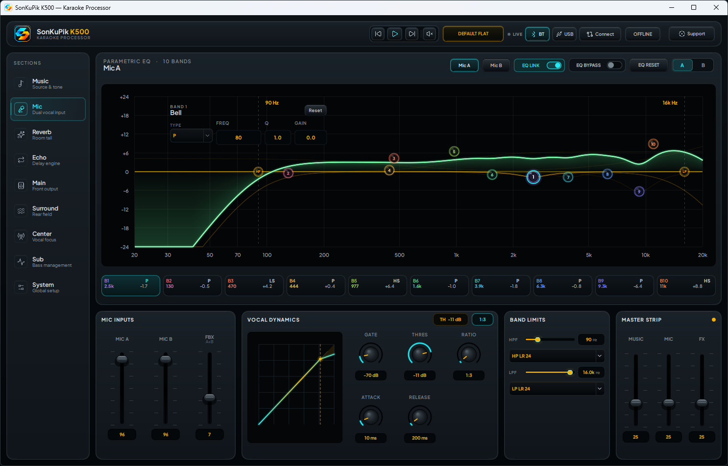Mute the output with speaker icon
The image size is (728, 466).
point(429,34)
